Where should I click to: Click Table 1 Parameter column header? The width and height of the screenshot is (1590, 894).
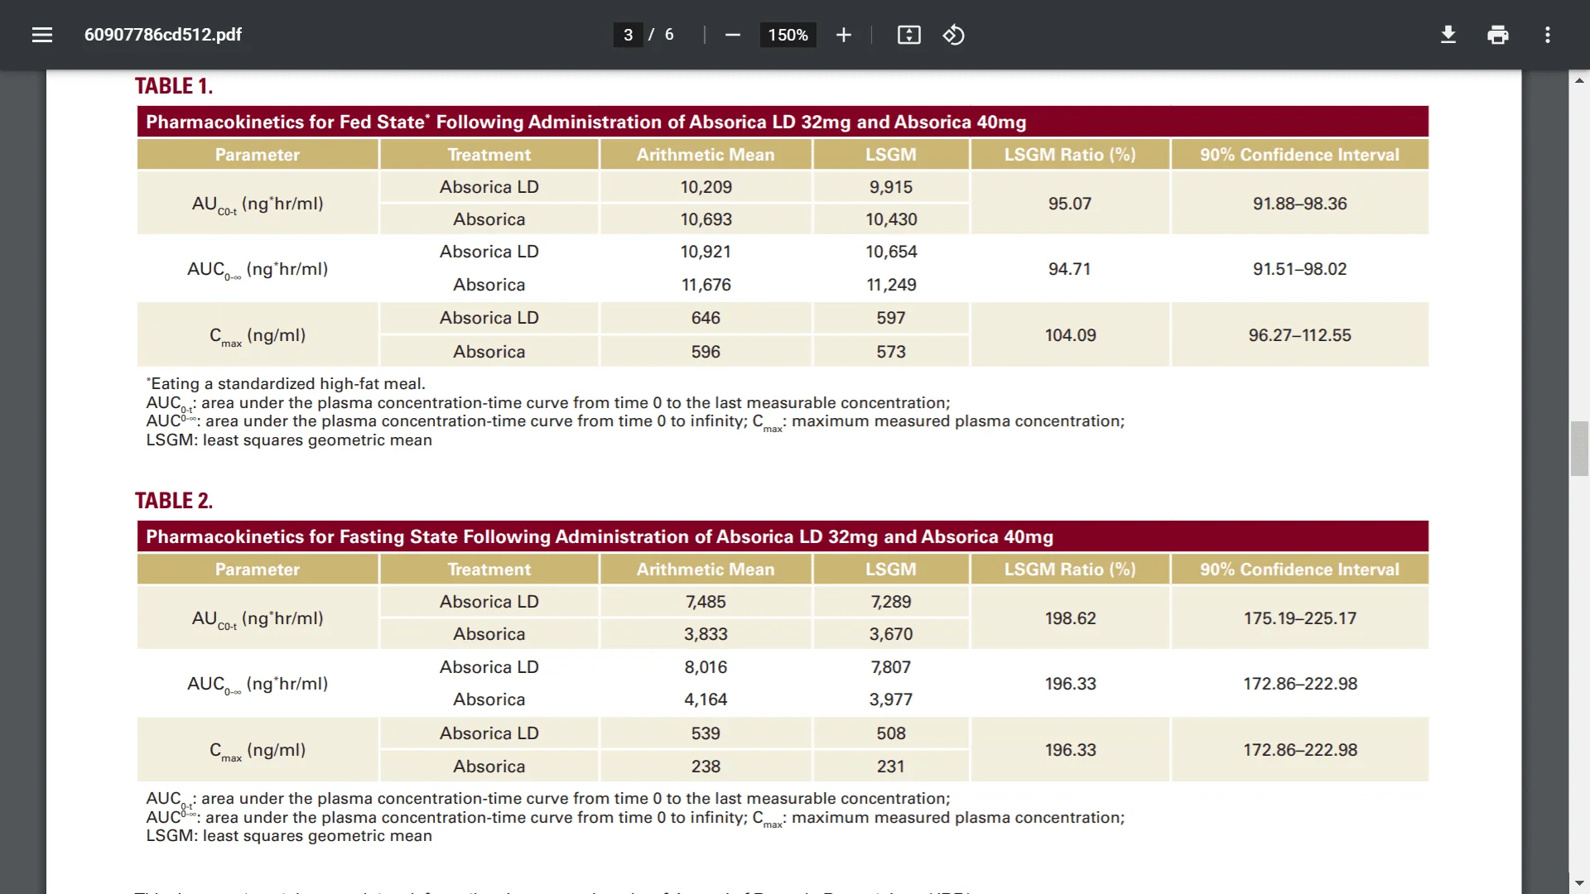[258, 155]
